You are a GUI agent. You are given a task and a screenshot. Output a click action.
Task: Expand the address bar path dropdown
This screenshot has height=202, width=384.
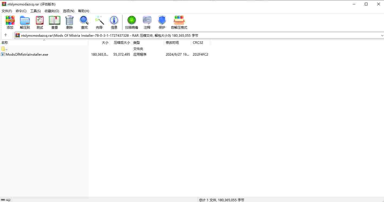pyautogui.click(x=382, y=35)
